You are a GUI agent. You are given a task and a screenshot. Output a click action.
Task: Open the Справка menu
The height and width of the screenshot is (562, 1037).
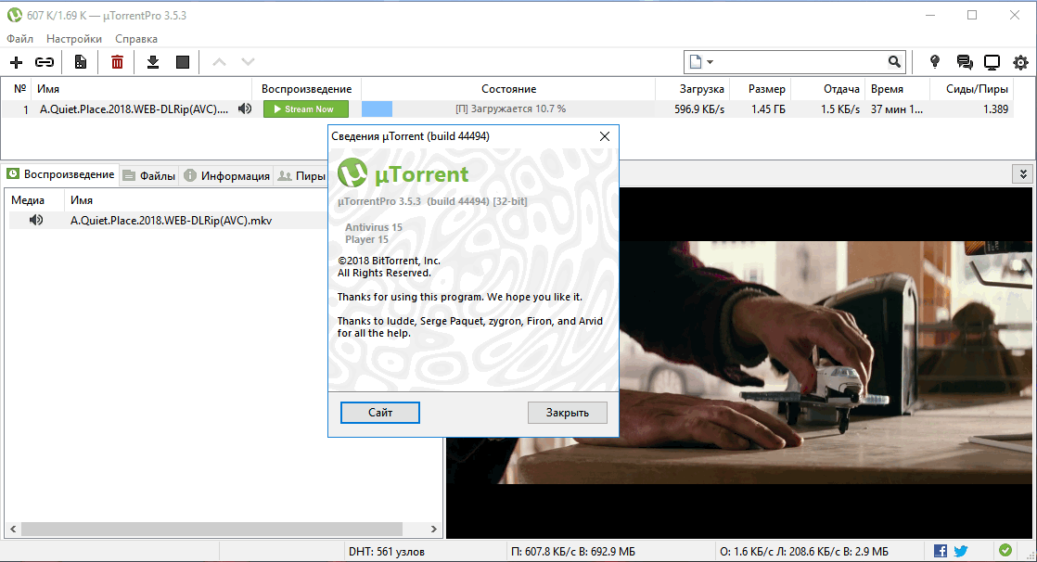[136, 39]
